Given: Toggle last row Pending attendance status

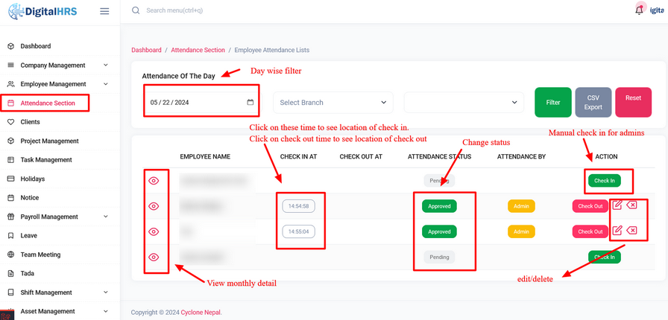Looking at the screenshot, I should 439,257.
